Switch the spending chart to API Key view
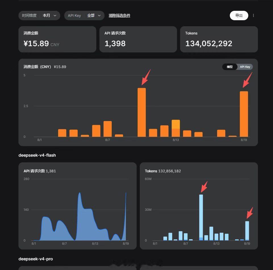Screen dimensions: 273x270 (x=245, y=67)
